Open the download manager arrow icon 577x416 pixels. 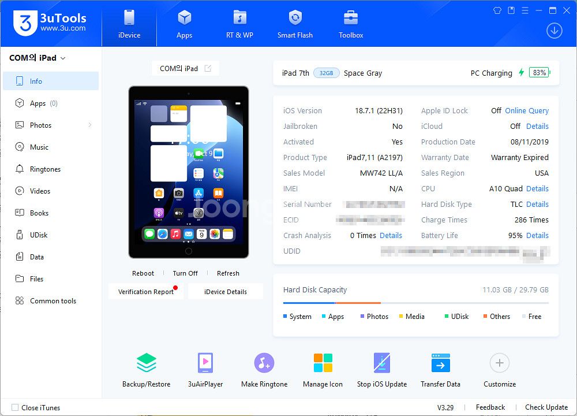tap(554, 31)
